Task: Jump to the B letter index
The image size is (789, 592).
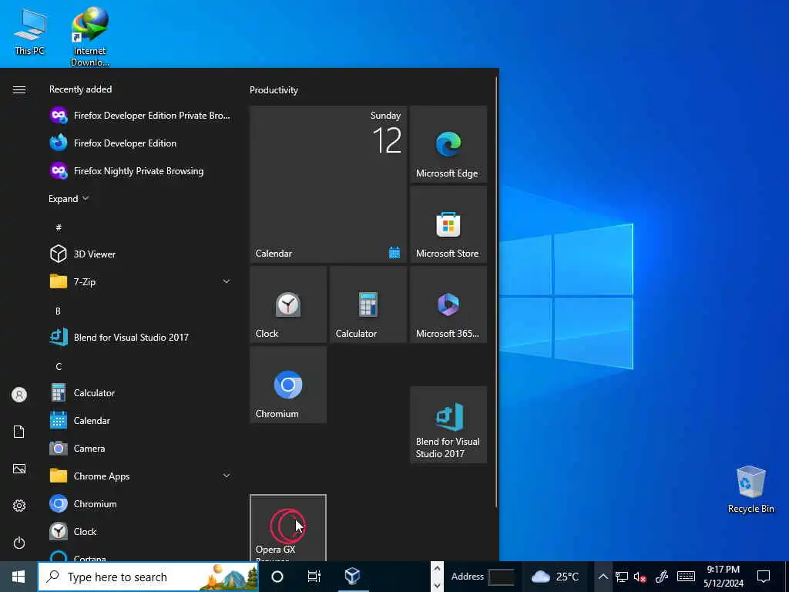Action: click(x=58, y=311)
